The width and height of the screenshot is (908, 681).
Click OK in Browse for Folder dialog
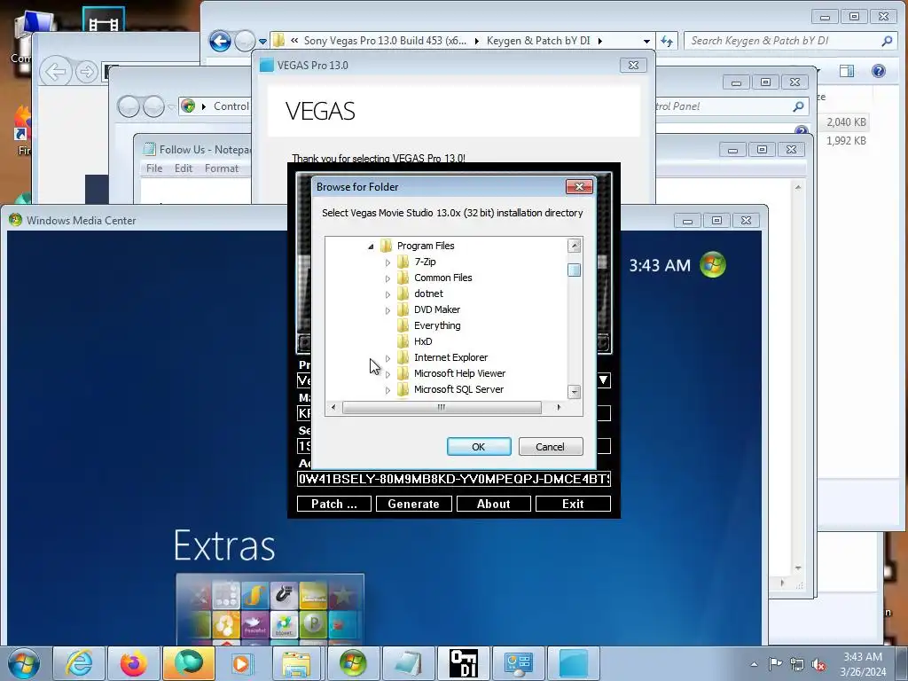[x=478, y=447]
